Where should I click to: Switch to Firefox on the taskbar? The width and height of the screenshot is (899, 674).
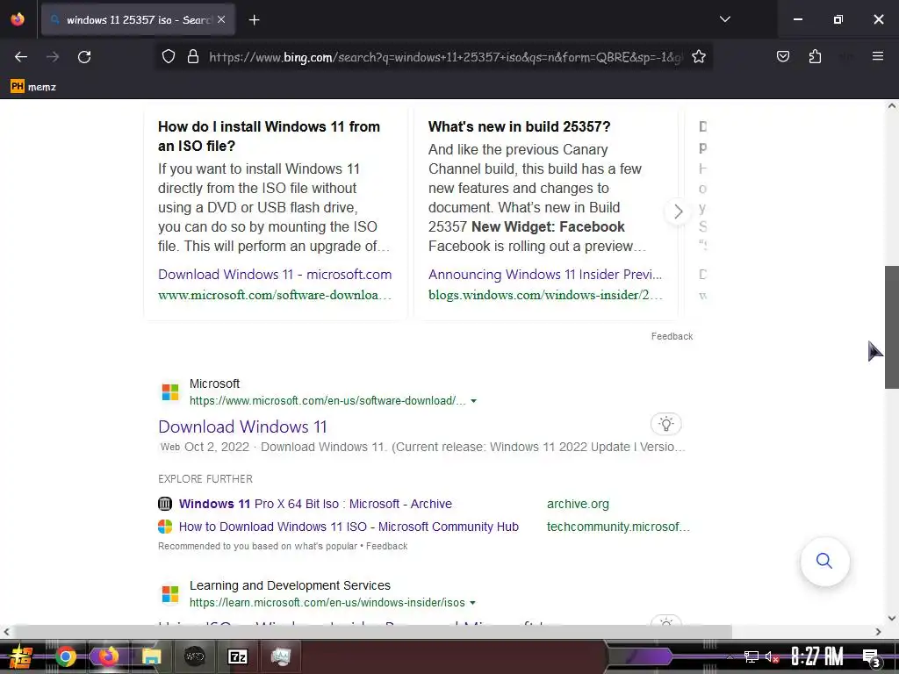click(x=108, y=656)
